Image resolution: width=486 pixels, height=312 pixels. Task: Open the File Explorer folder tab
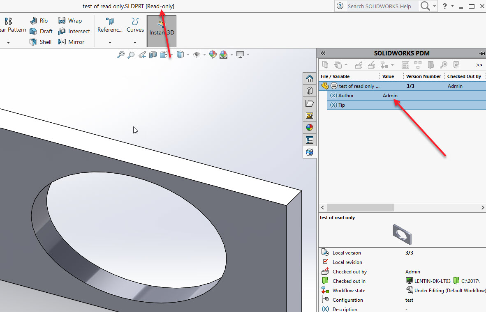point(310,103)
